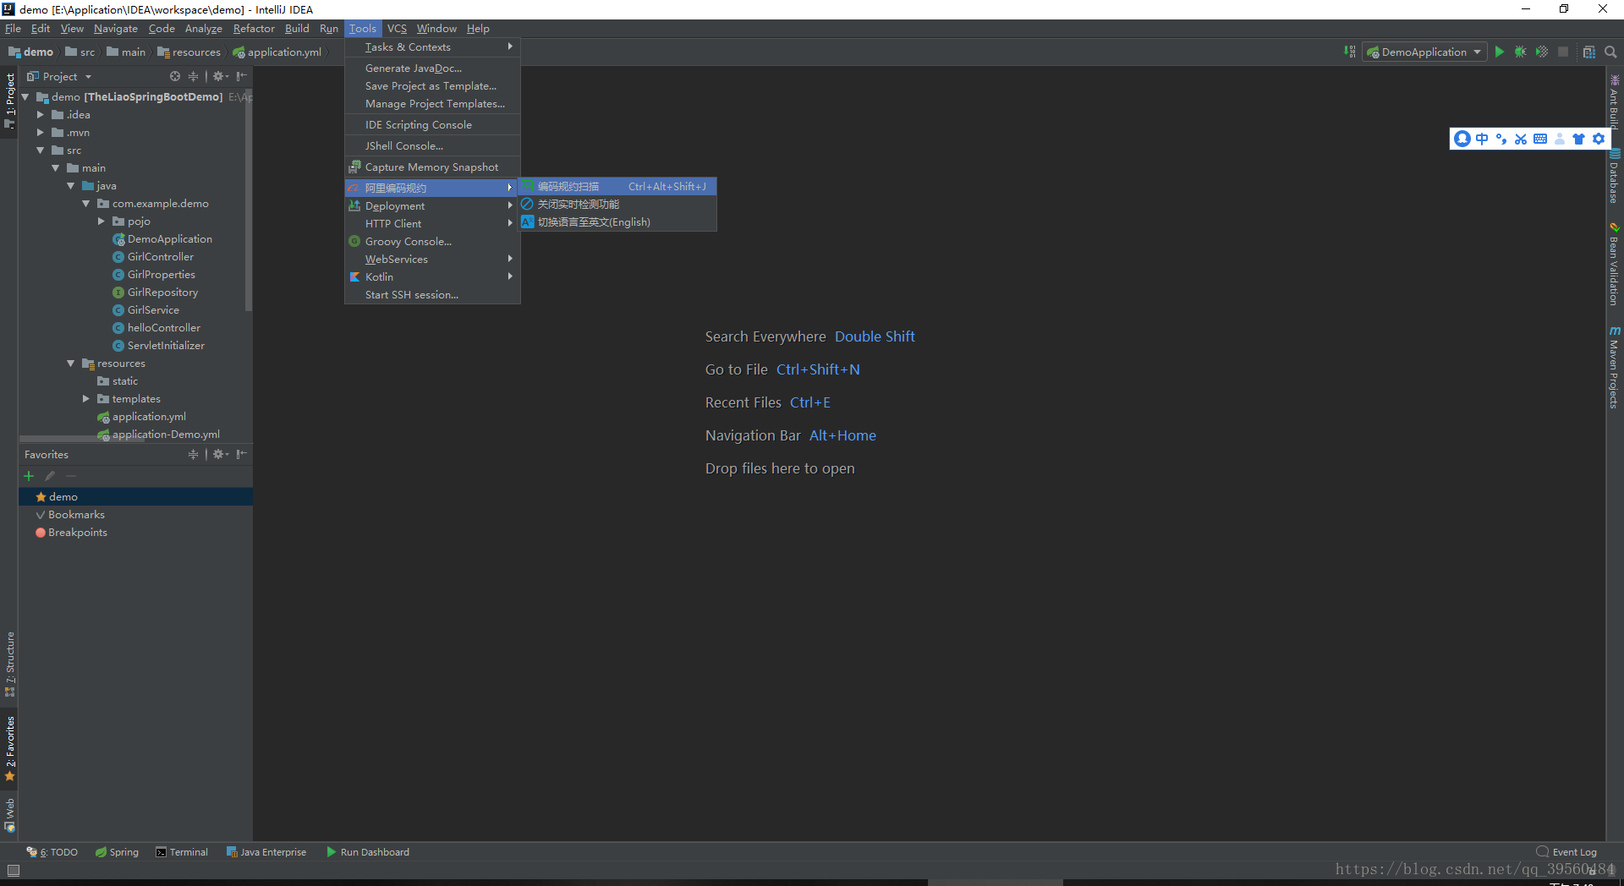Edit favorites list pencil icon

50,476
